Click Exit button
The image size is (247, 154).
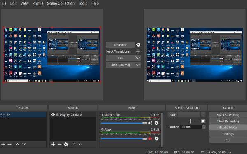point(228,140)
